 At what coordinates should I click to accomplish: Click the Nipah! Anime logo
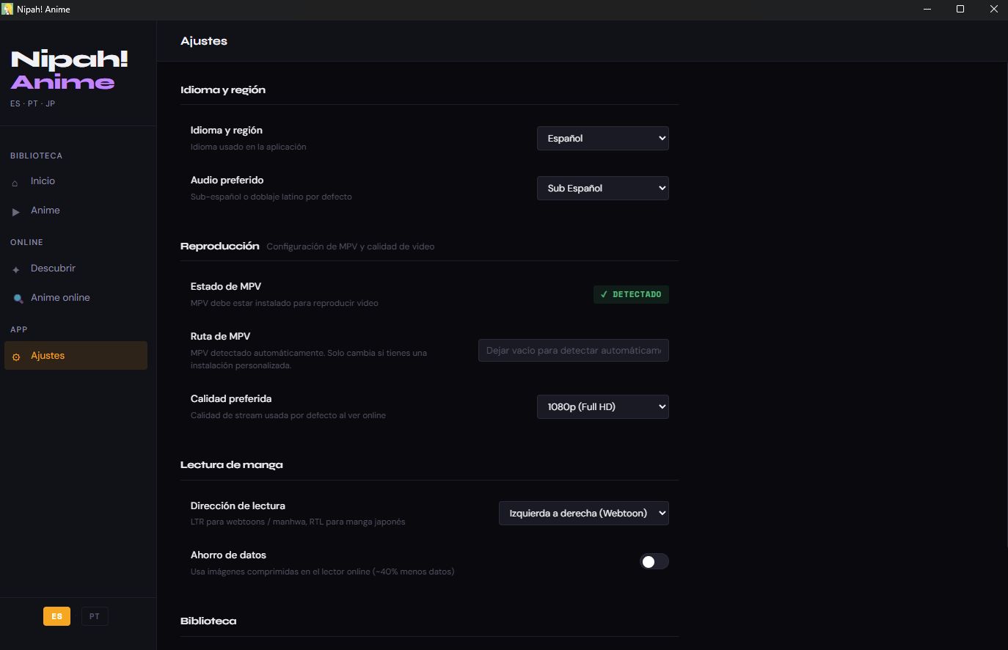pos(69,70)
